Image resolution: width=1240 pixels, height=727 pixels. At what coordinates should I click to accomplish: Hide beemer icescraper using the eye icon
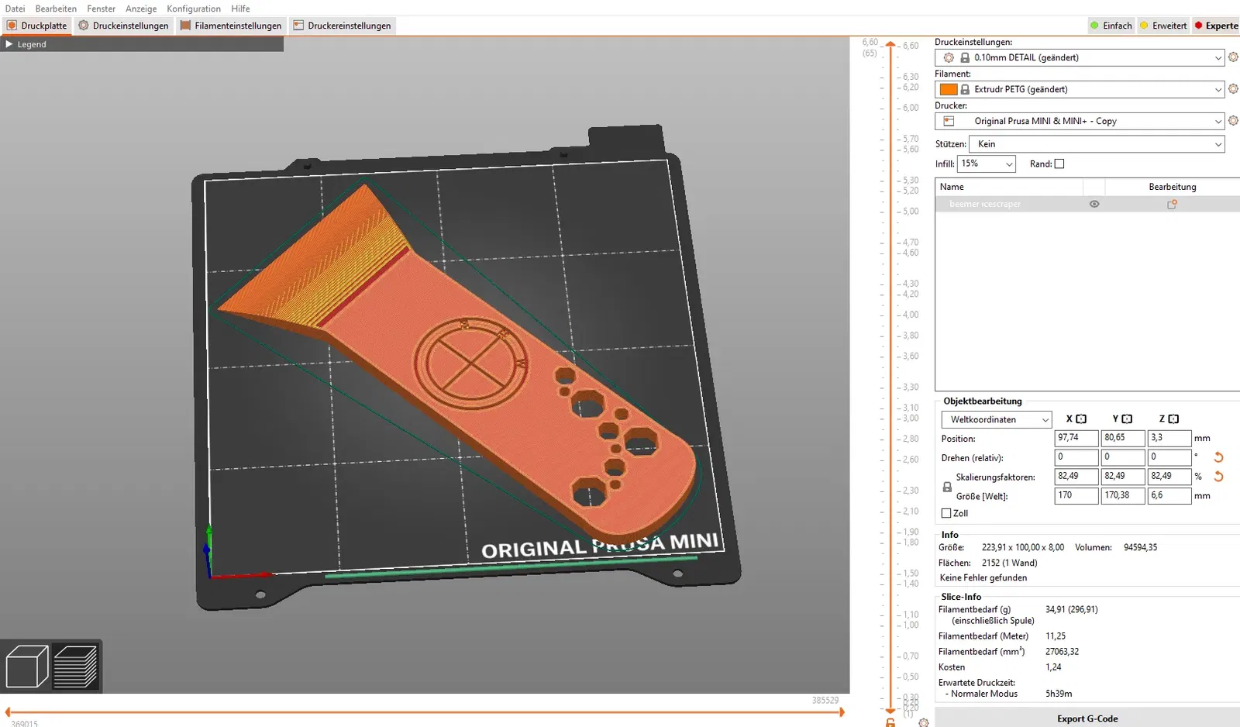[x=1094, y=205]
